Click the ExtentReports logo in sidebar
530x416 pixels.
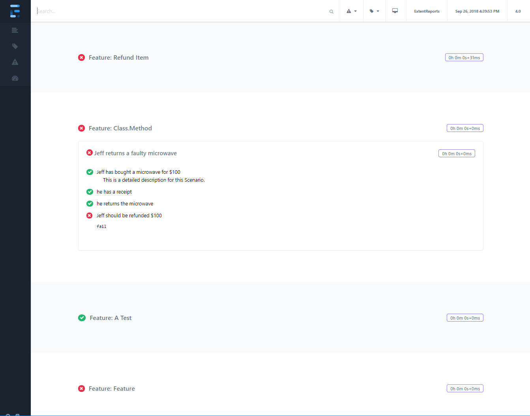tap(15, 11)
